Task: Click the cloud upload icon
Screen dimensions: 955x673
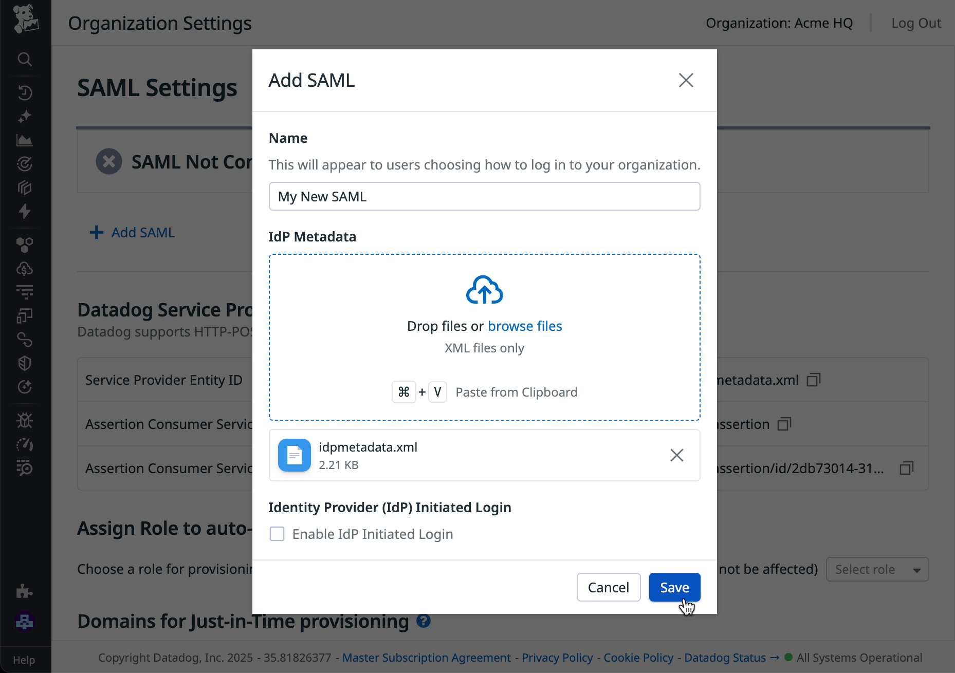Action: pos(484,290)
